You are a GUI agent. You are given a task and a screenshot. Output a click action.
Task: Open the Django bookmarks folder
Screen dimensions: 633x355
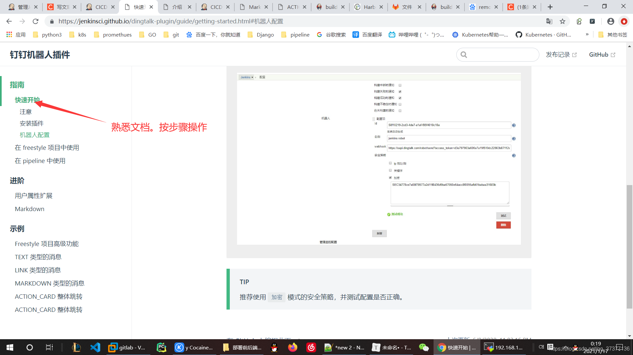click(x=261, y=35)
